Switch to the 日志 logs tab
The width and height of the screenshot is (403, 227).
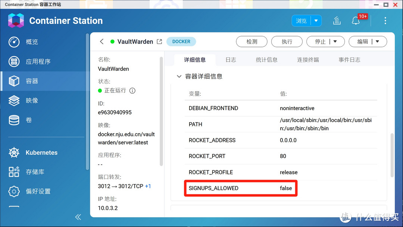[231, 59]
